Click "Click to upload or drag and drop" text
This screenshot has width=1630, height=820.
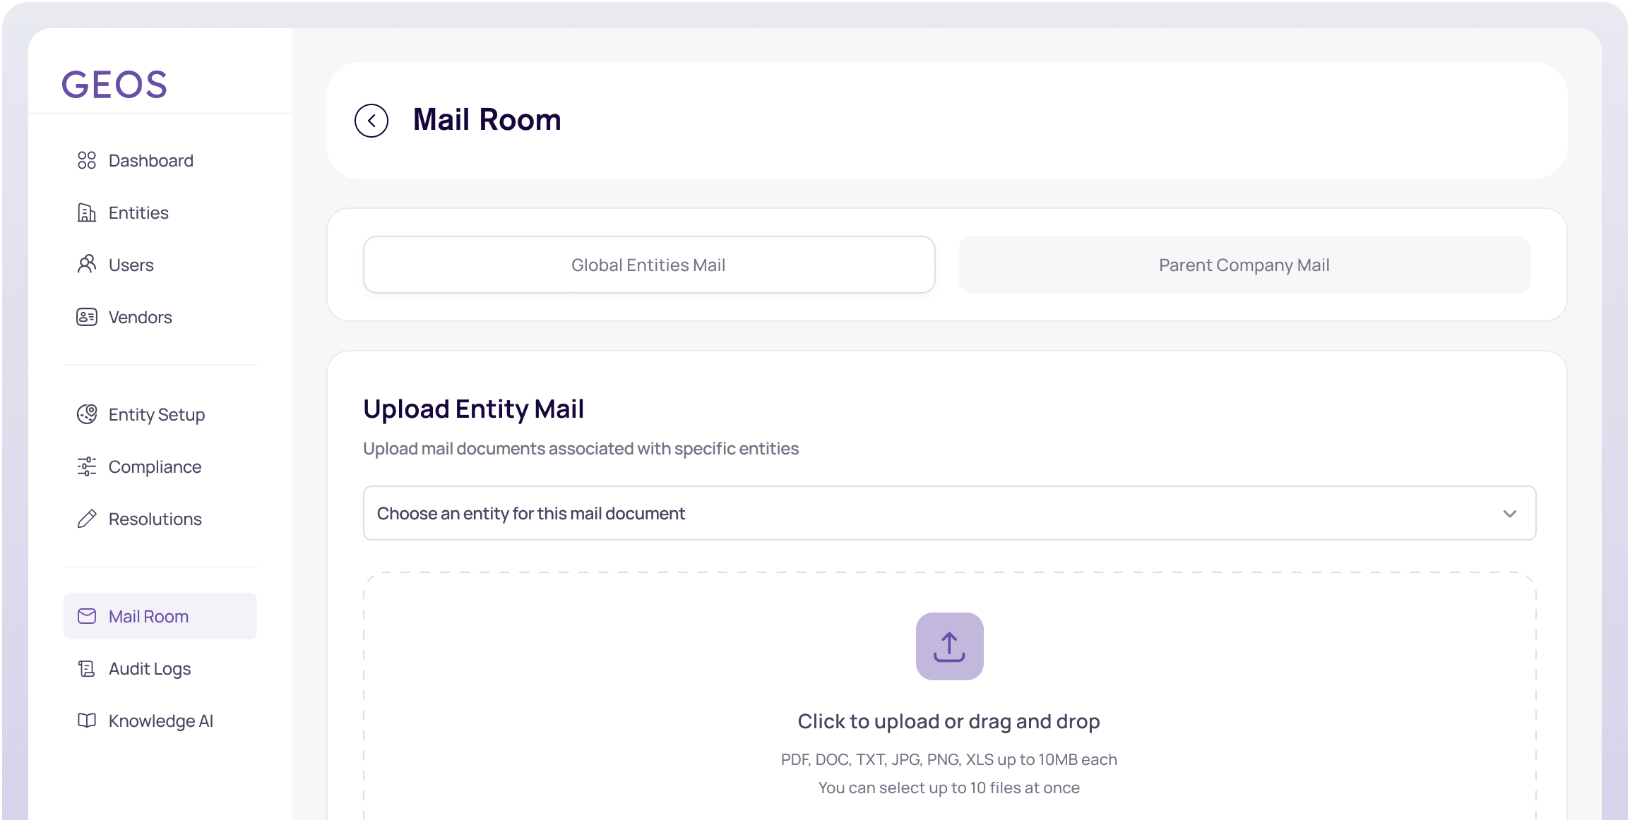pos(948,721)
